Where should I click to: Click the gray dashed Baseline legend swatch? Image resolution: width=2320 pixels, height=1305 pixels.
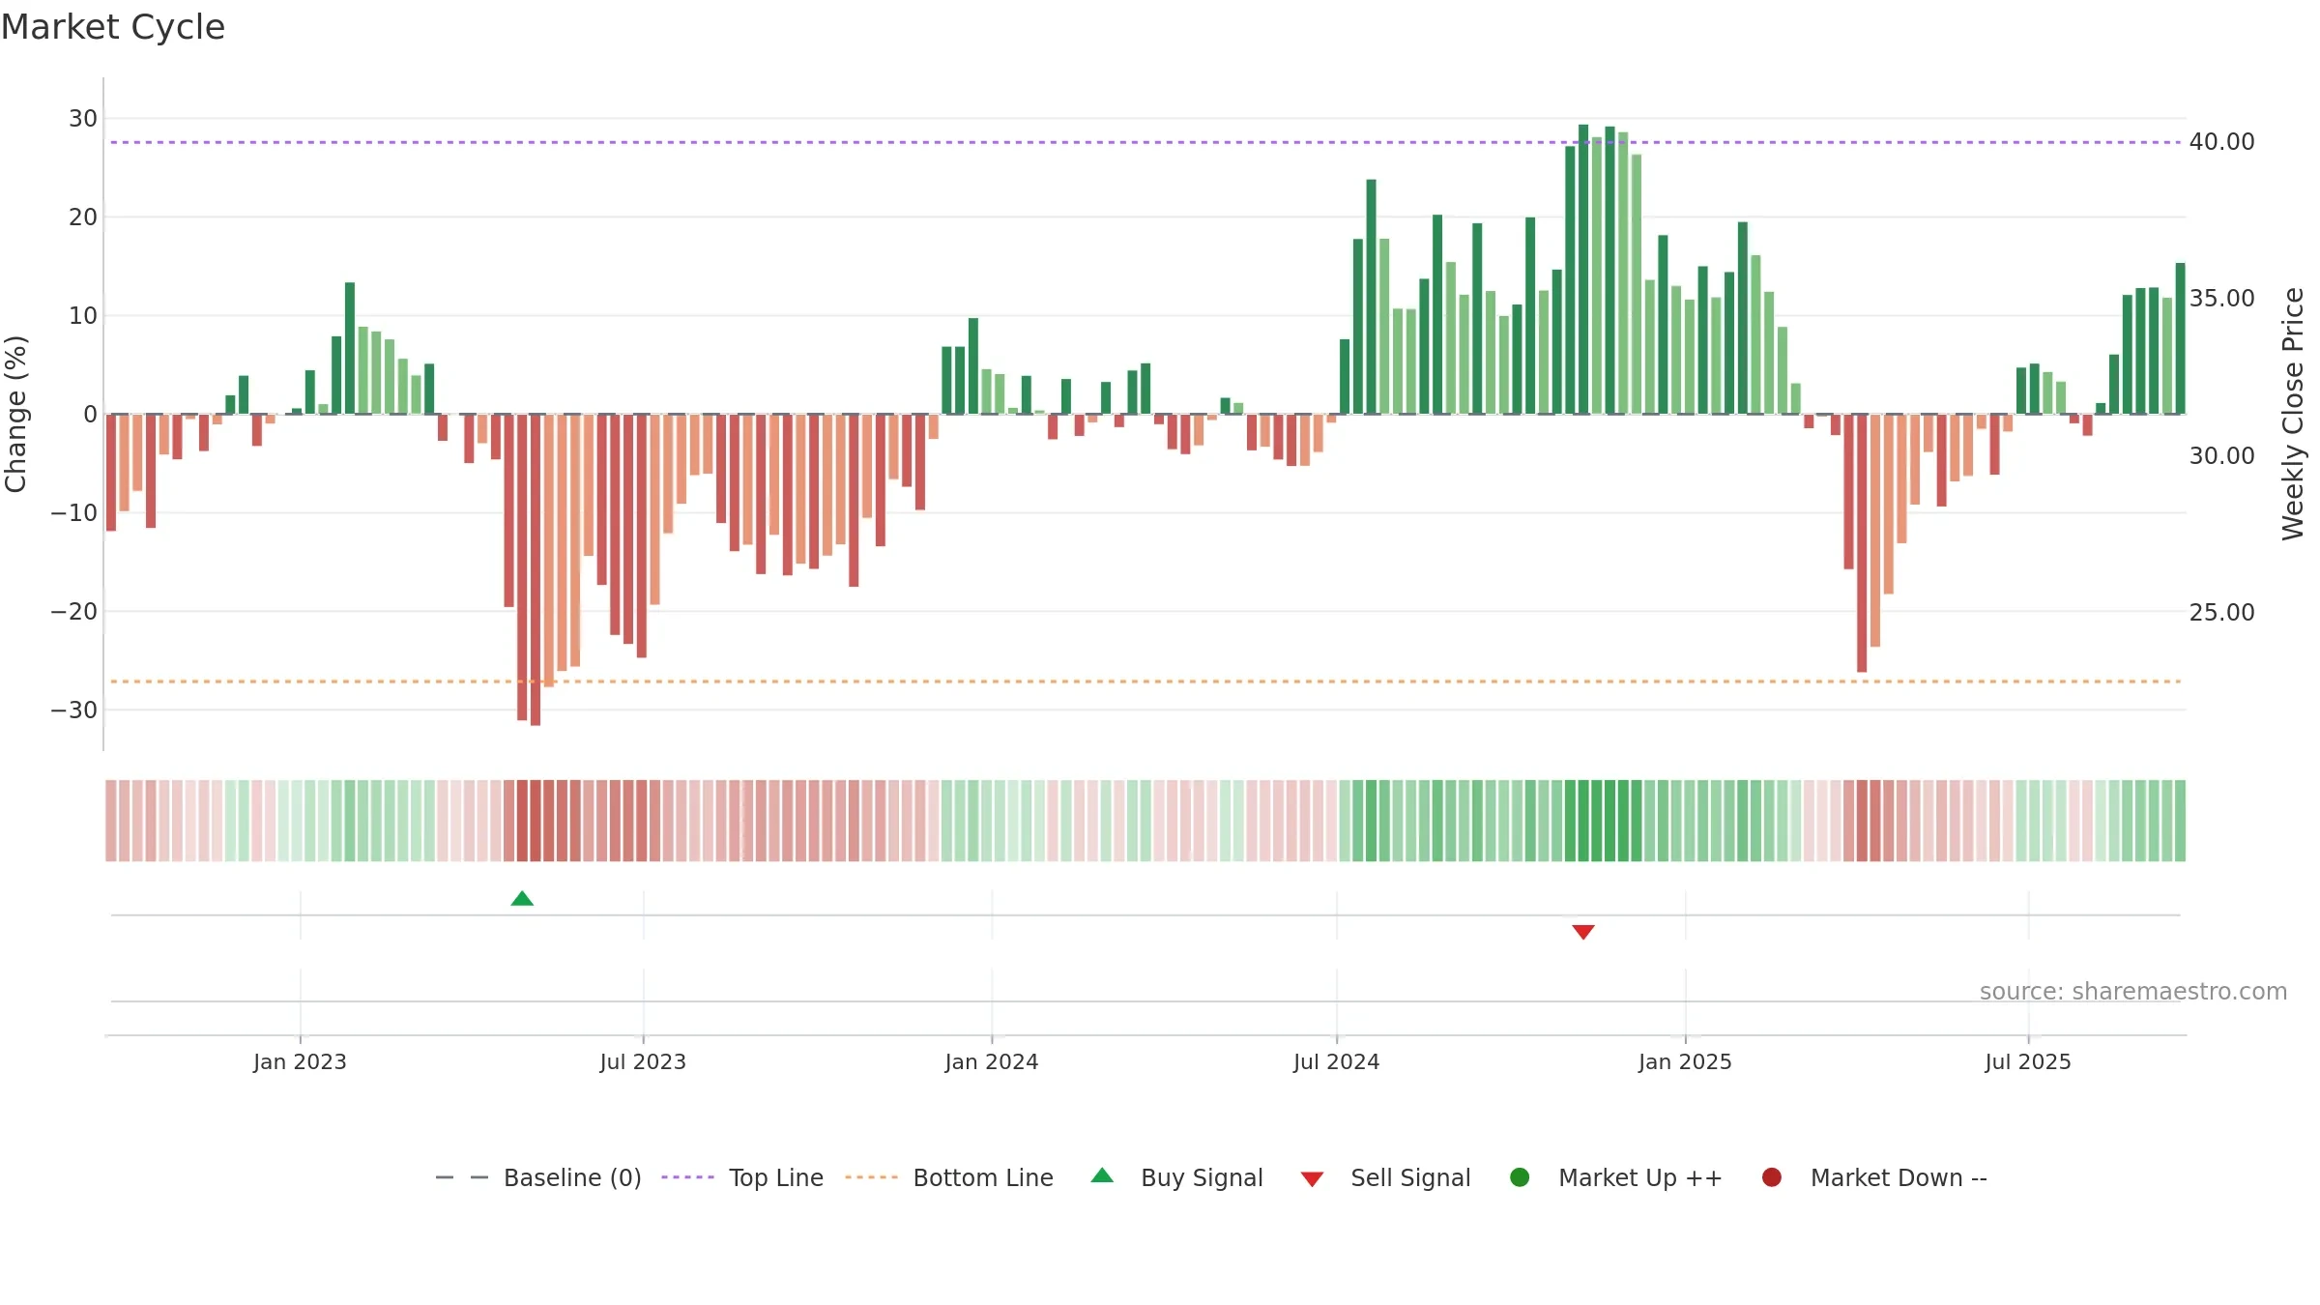point(462,1177)
